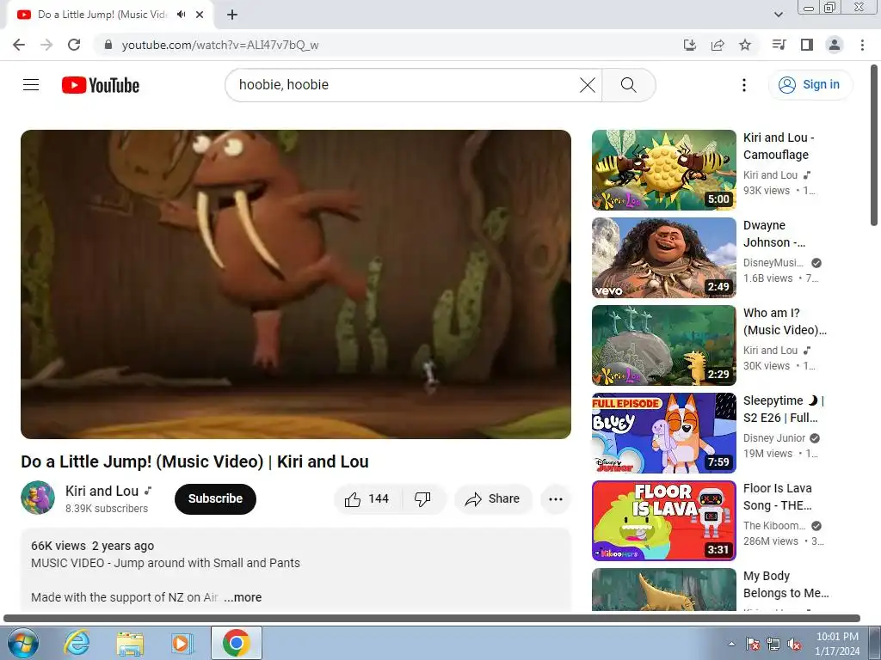The width and height of the screenshot is (881, 660).
Task: Close the Do a Little Jump tab
Action: tap(200, 15)
